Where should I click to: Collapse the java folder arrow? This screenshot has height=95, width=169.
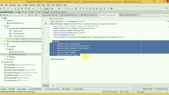pyautogui.click(x=2, y=26)
